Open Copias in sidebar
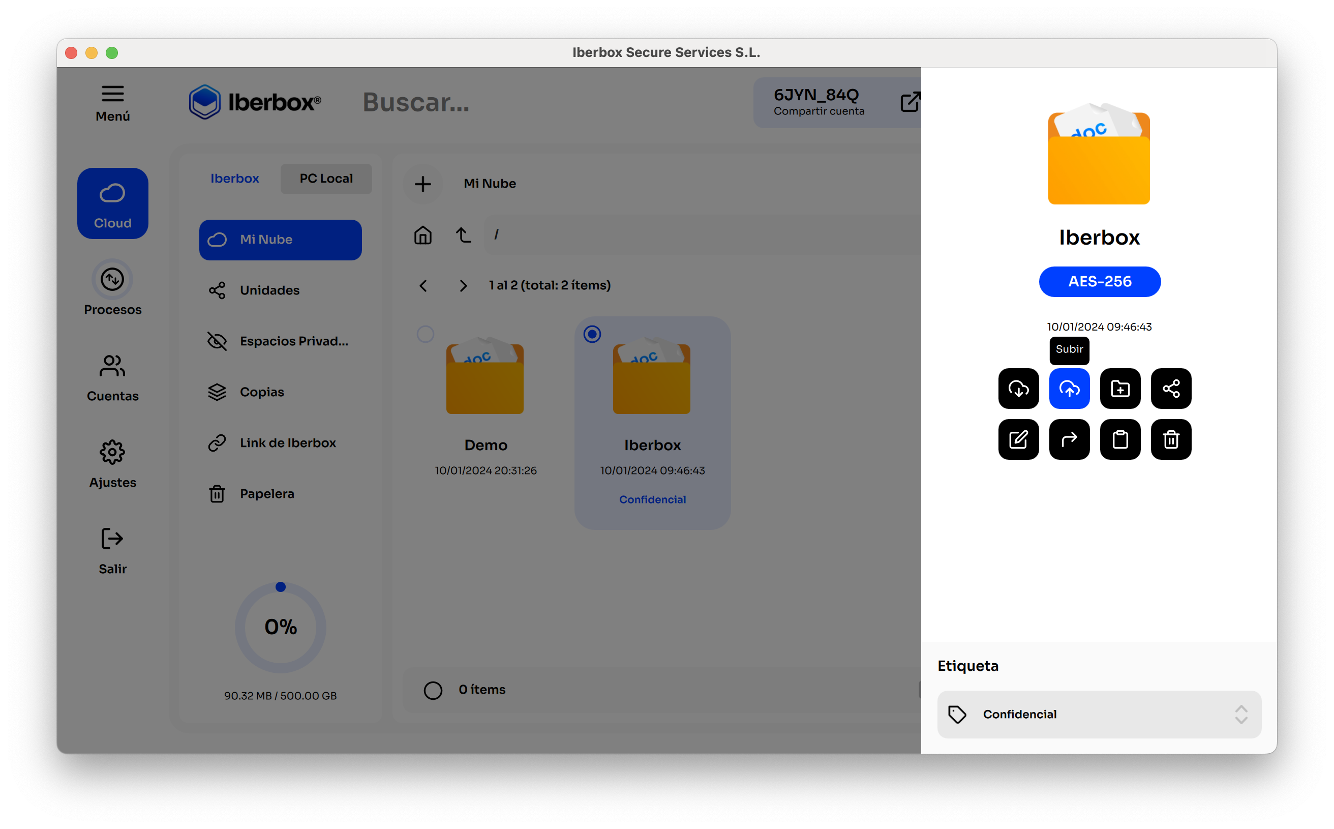Image resolution: width=1334 pixels, height=829 pixels. pos(280,393)
